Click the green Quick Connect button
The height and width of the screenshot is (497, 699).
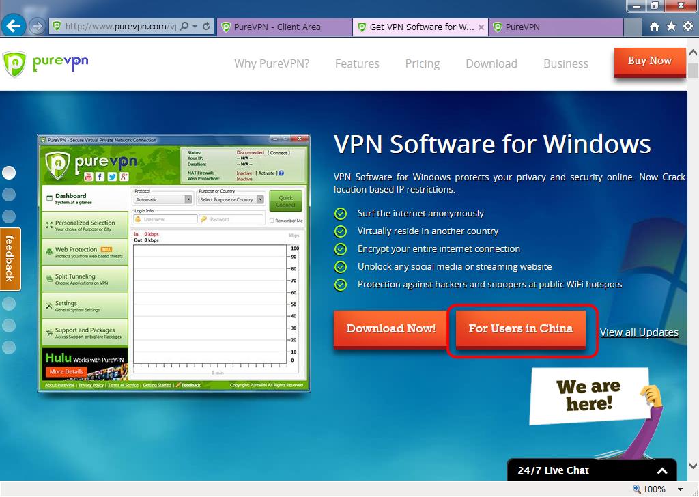(x=286, y=201)
